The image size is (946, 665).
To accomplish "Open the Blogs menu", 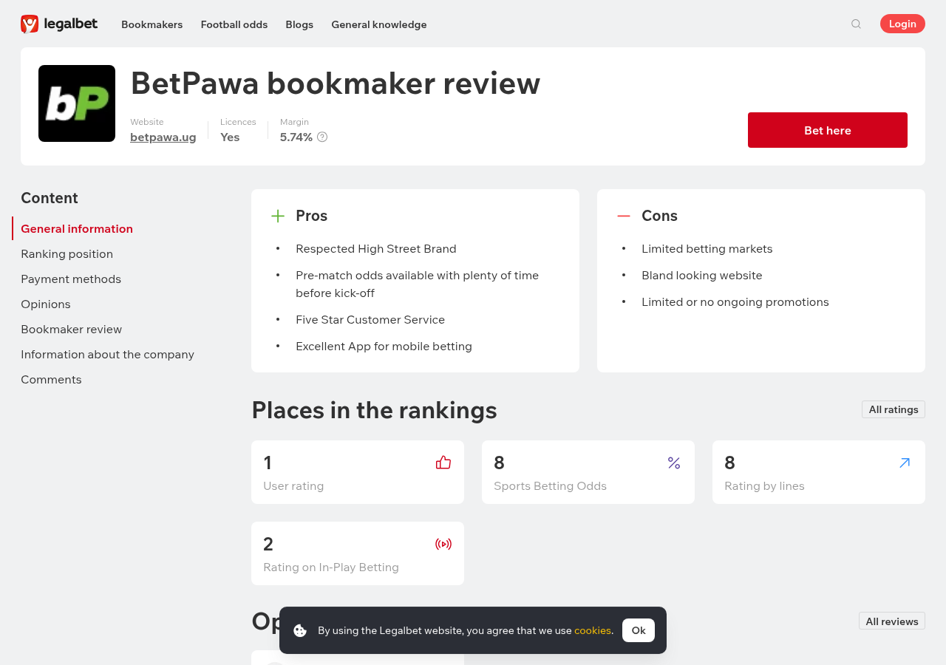I will click(x=299, y=24).
